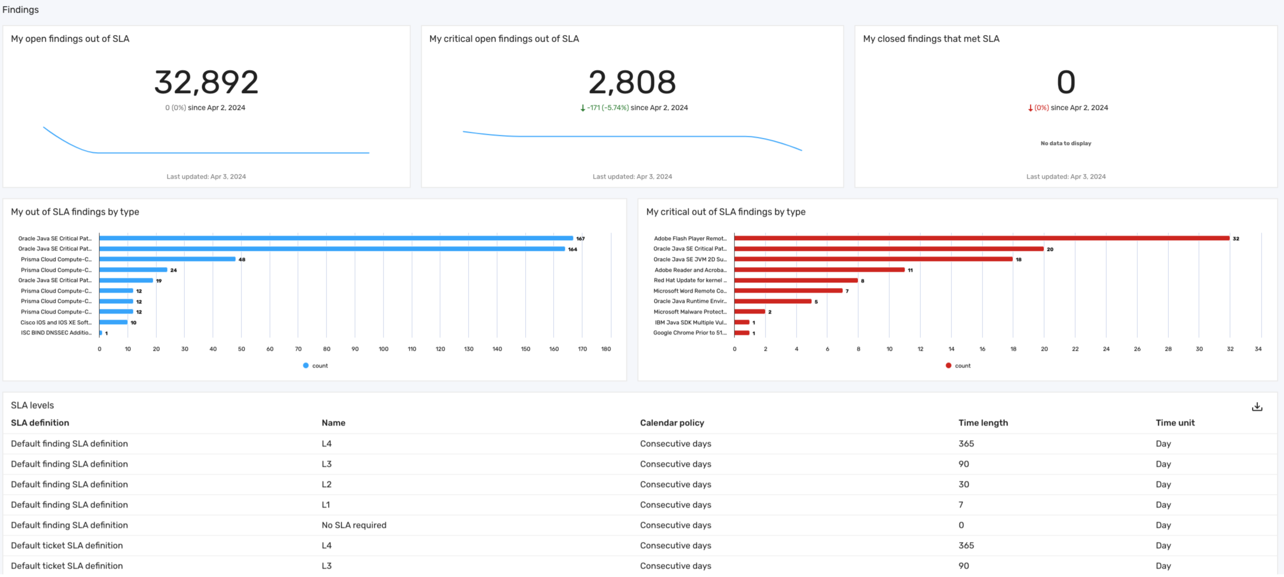Click the download icon for SLA levels

pos(1257,407)
